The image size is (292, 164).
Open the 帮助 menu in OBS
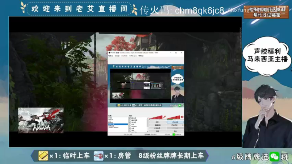point(141,56)
